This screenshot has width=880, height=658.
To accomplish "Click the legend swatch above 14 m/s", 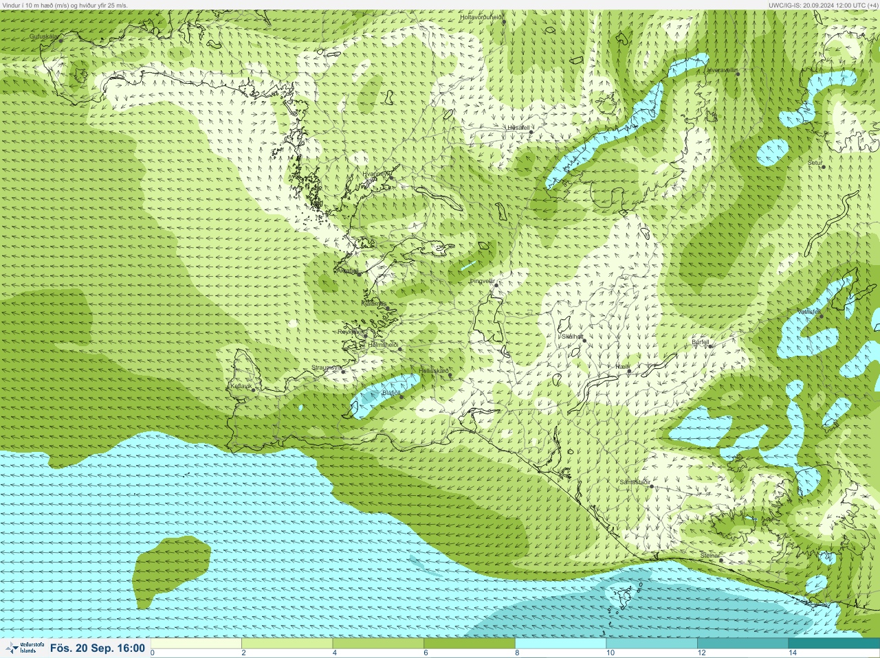I will [834, 644].
